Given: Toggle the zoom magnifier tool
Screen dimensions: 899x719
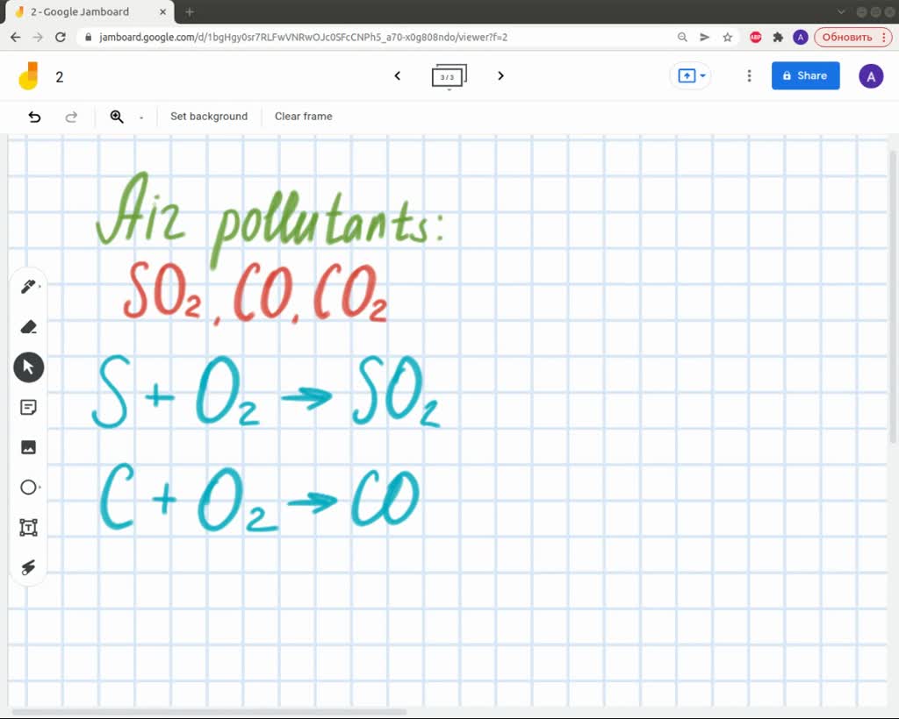Looking at the screenshot, I should point(118,116).
